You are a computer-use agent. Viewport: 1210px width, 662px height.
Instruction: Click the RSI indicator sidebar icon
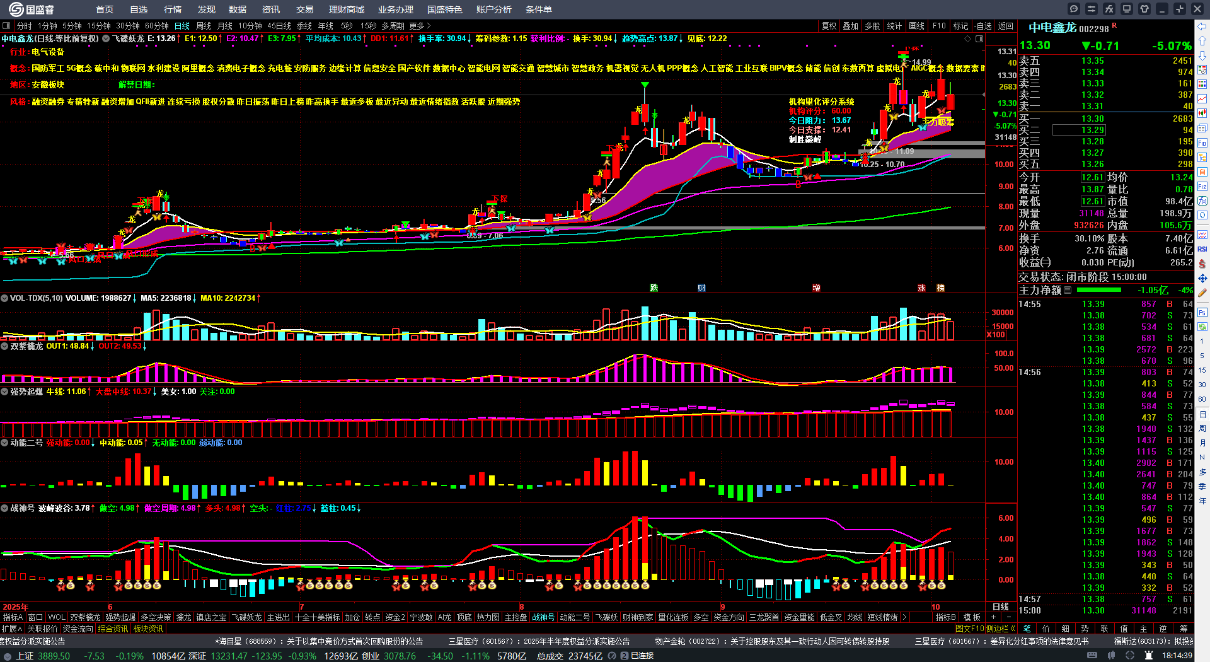(x=1202, y=249)
